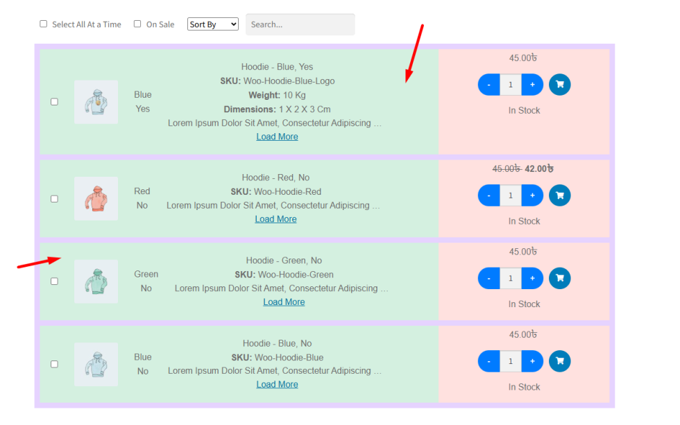
Task: Load More for Hoodie - Blue, No
Action: (277, 384)
